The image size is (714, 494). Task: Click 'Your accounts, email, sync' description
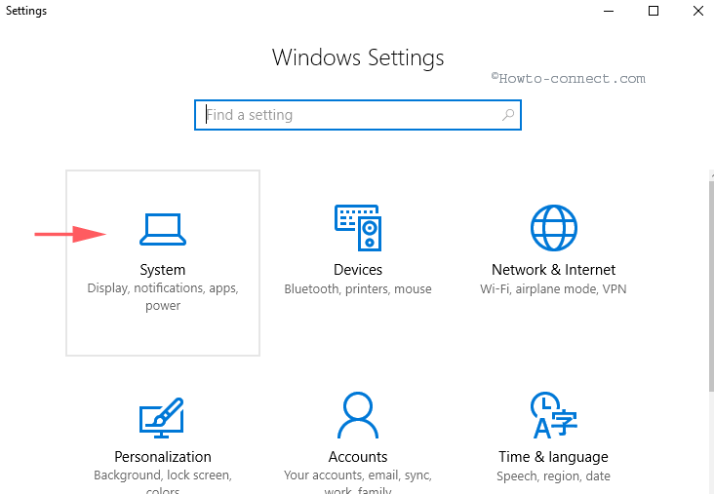coord(358,475)
